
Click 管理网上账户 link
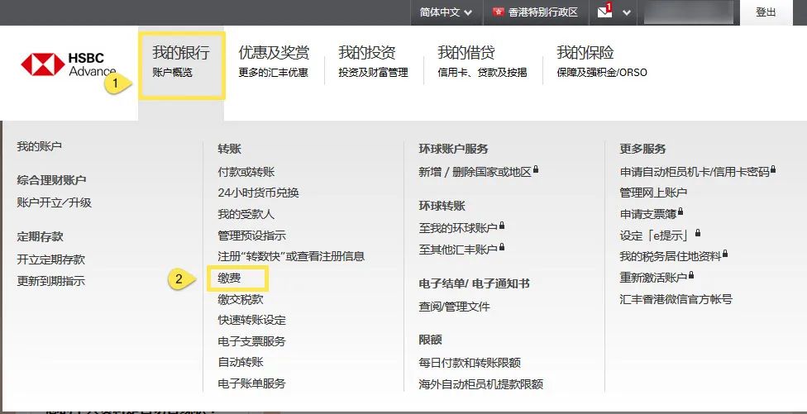(x=653, y=193)
